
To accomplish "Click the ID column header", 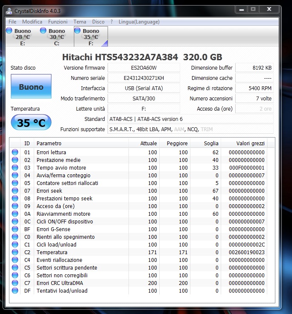I will pyautogui.click(x=27, y=143).
